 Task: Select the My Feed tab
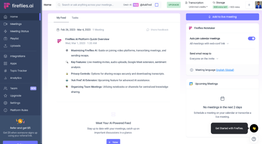click(x=61, y=18)
